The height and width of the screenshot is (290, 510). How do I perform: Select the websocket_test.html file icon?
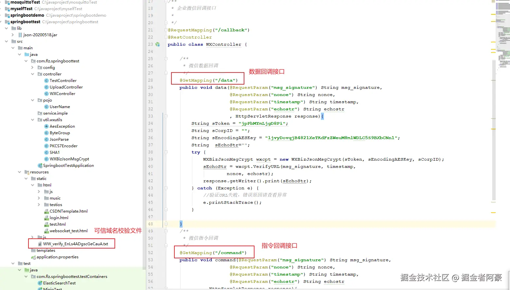[46, 231]
